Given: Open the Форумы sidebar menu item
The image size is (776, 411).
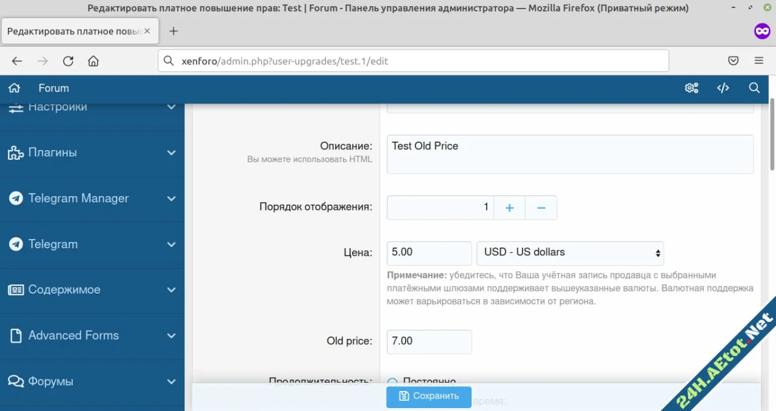Looking at the screenshot, I should click(92, 381).
